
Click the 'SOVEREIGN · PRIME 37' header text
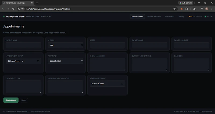[x=38, y=17]
